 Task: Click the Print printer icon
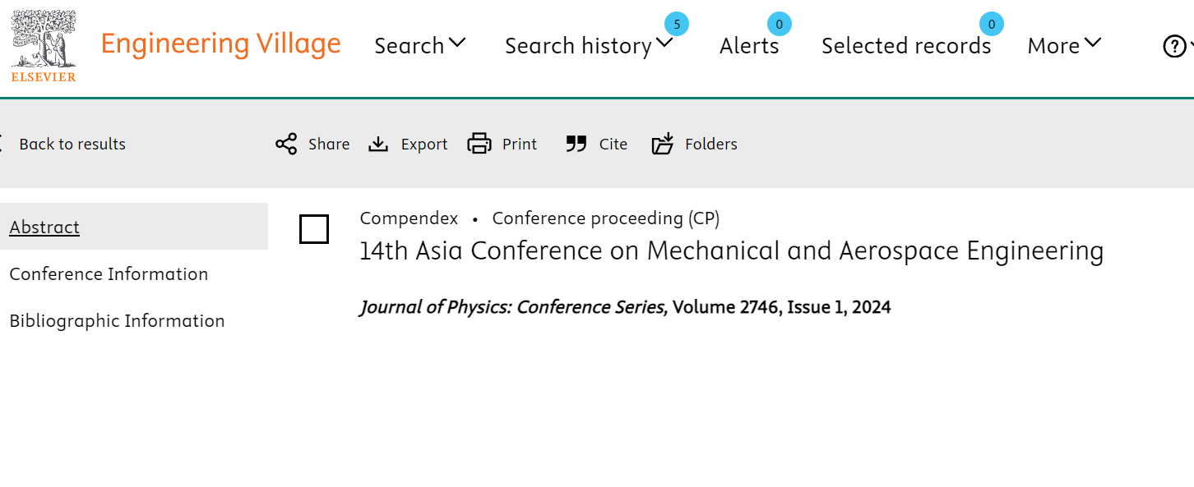click(479, 145)
